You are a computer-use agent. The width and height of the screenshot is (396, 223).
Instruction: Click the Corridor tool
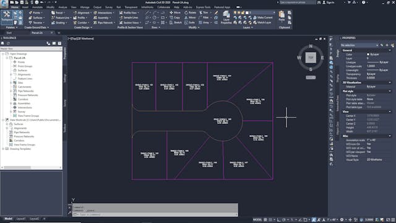[81, 23]
